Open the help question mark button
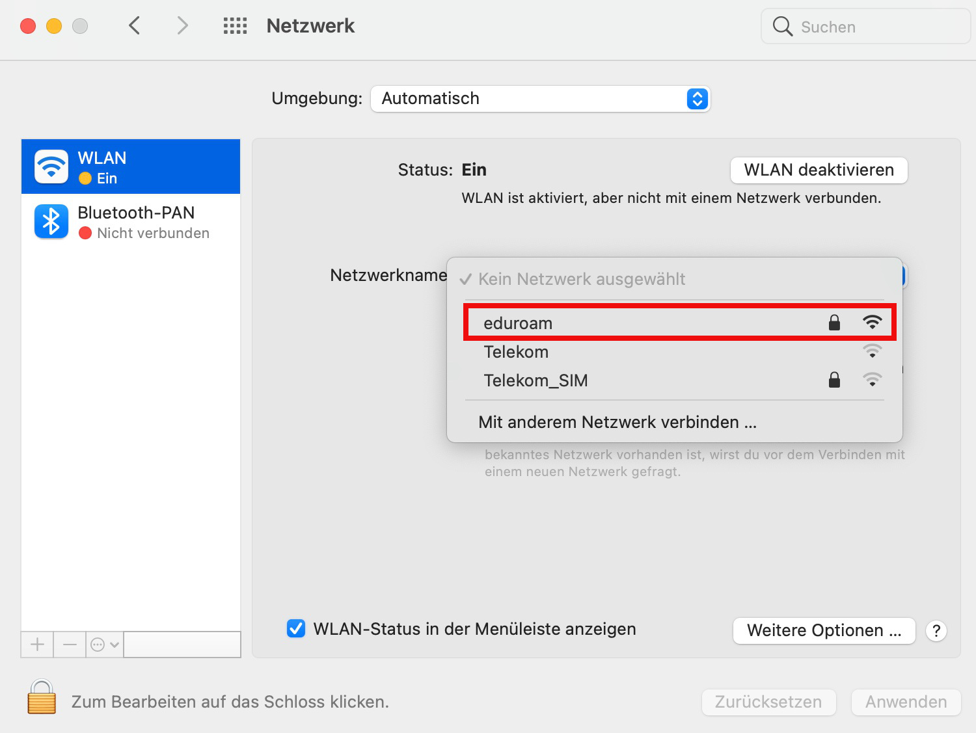This screenshot has height=733, width=976. point(936,630)
